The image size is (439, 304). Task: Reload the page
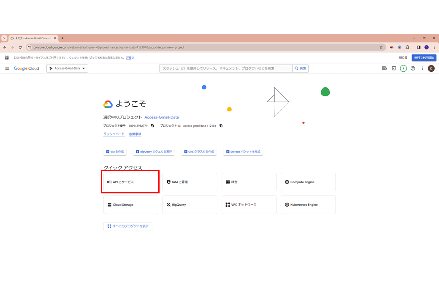20,47
